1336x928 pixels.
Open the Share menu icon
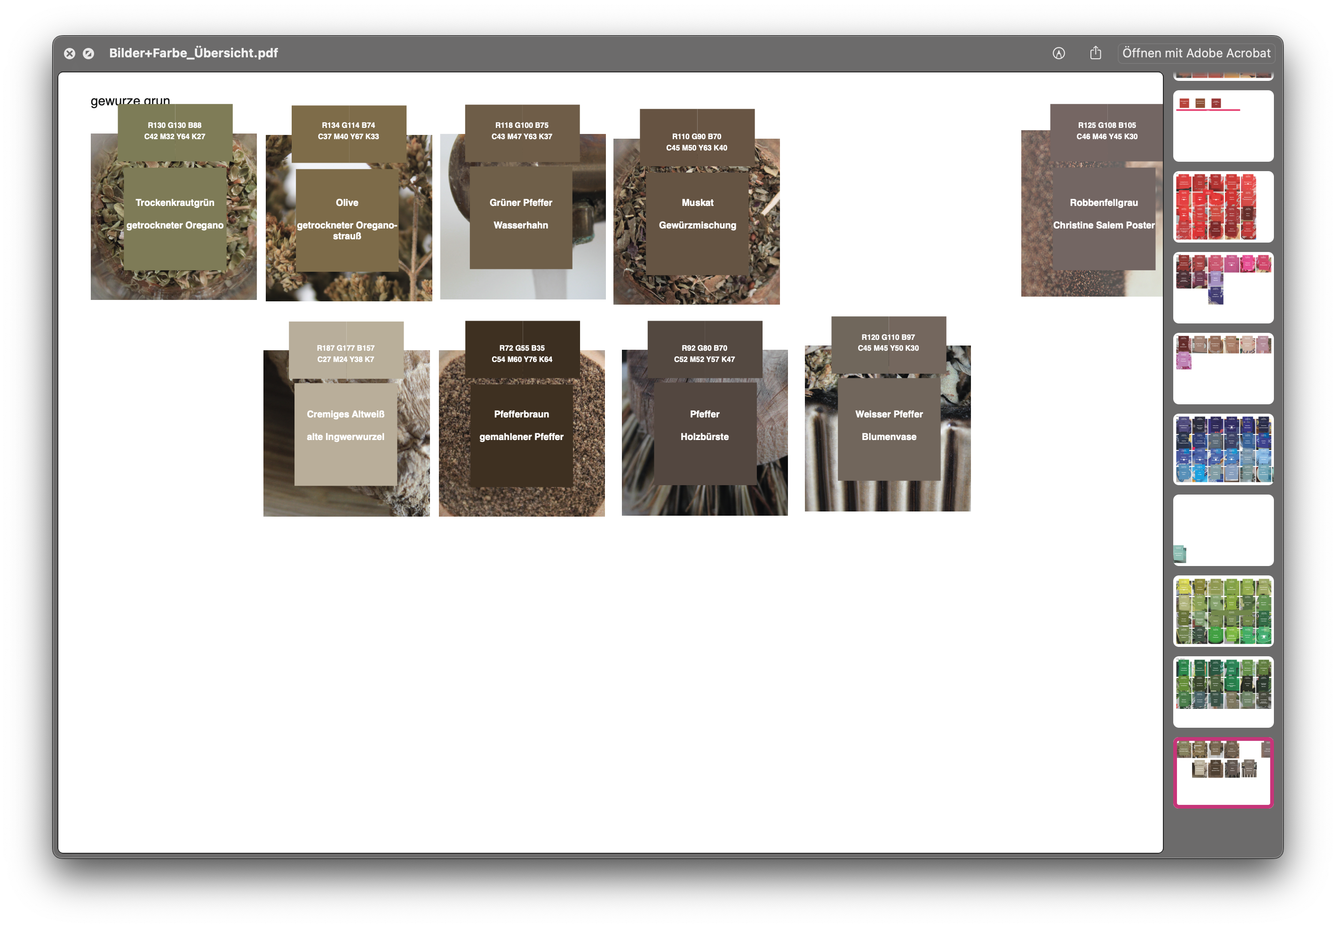pyautogui.click(x=1095, y=54)
